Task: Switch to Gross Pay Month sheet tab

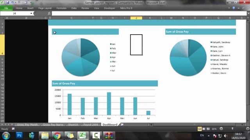Action: [x=27, y=124]
